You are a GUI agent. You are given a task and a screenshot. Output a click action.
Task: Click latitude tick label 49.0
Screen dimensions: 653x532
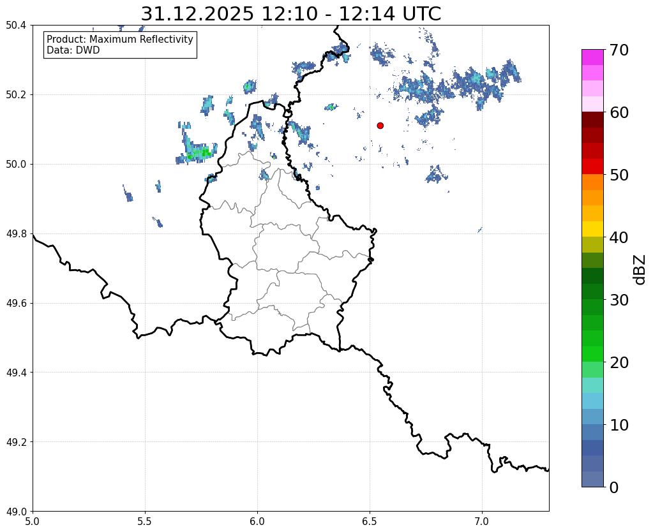click(16, 512)
